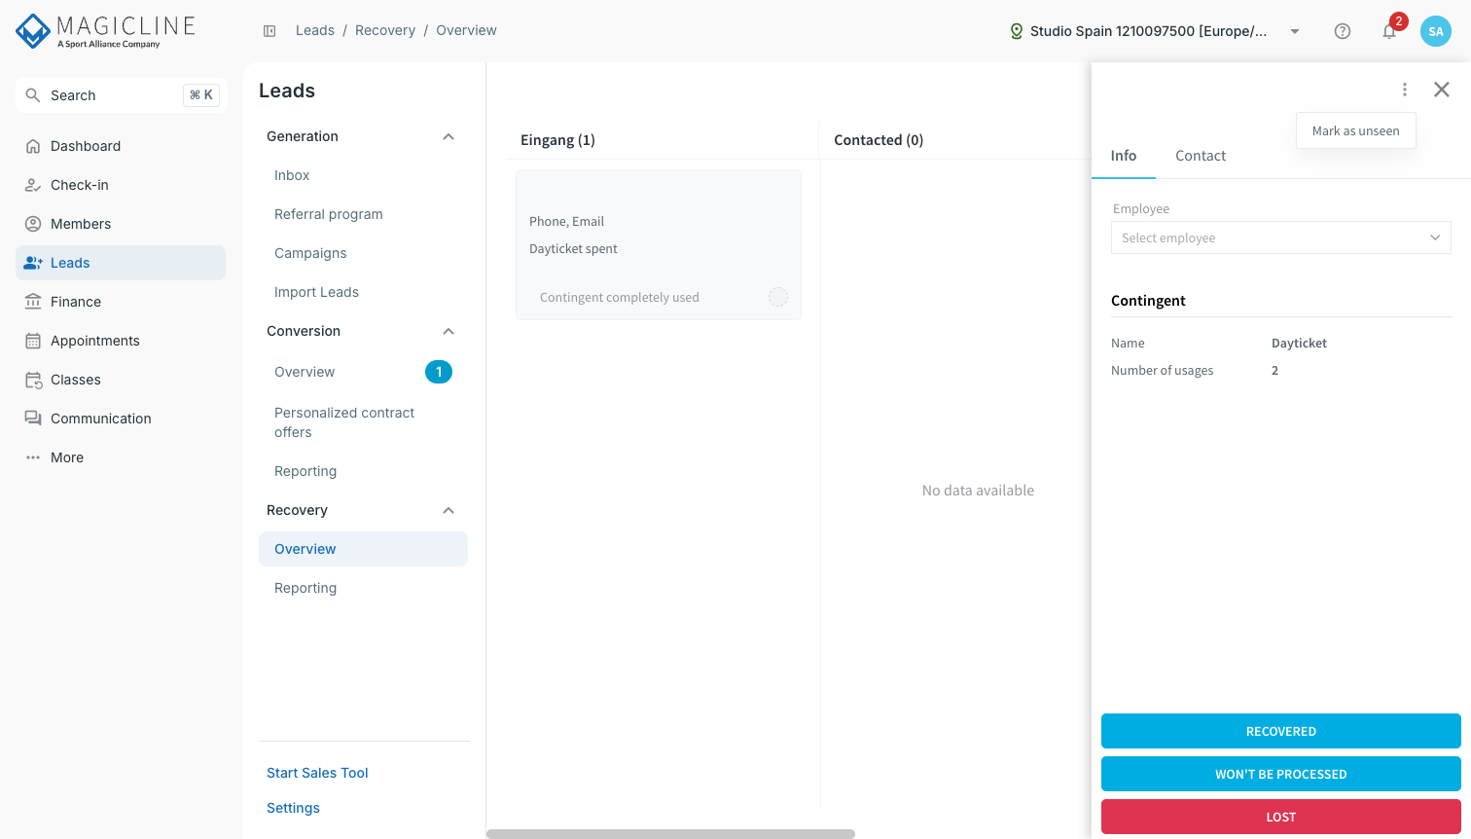1471x839 pixels.
Task: Collapse the Generation section
Action: (448, 136)
